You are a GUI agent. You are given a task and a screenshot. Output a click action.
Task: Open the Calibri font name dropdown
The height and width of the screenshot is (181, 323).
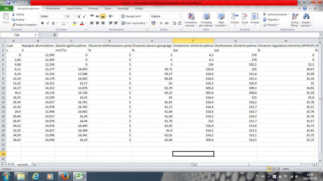[64, 16]
